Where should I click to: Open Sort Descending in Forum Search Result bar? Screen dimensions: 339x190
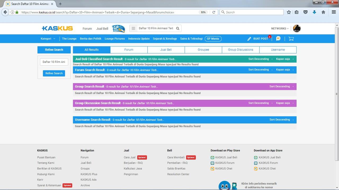[260, 70]
